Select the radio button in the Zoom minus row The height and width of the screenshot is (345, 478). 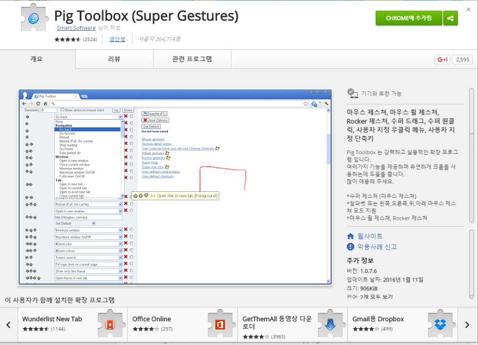(x=131, y=250)
